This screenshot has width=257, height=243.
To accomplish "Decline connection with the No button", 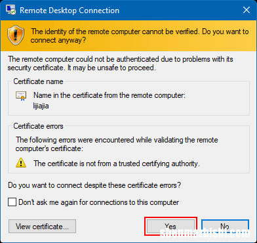I will click(x=225, y=227).
